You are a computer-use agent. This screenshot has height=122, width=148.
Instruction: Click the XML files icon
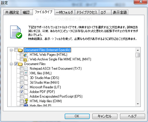click(x=26, y=73)
